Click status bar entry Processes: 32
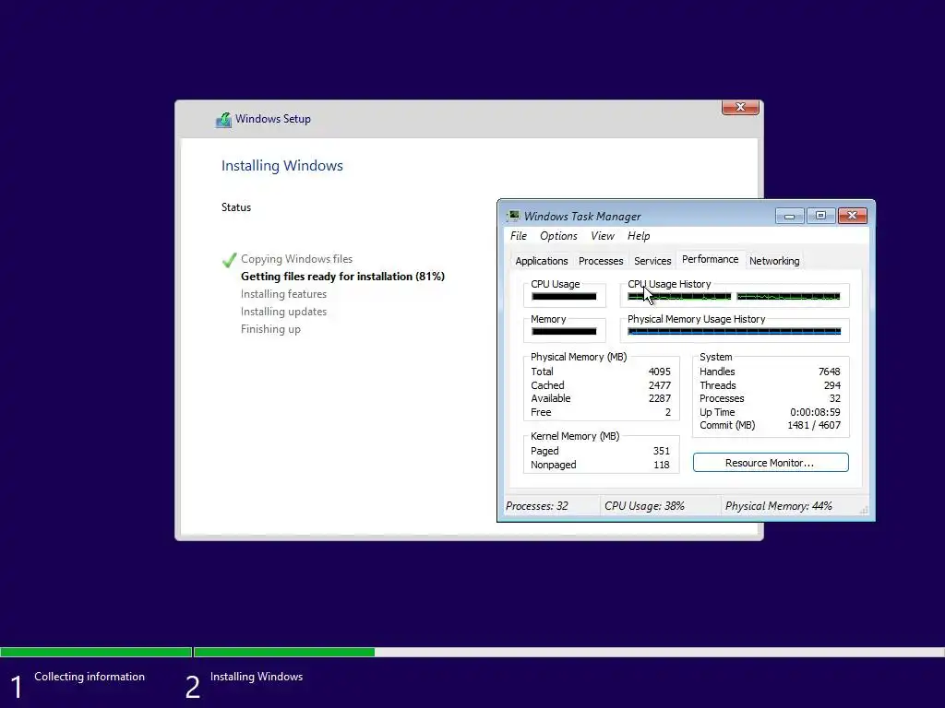Image resolution: width=945 pixels, height=708 pixels. [x=537, y=506]
